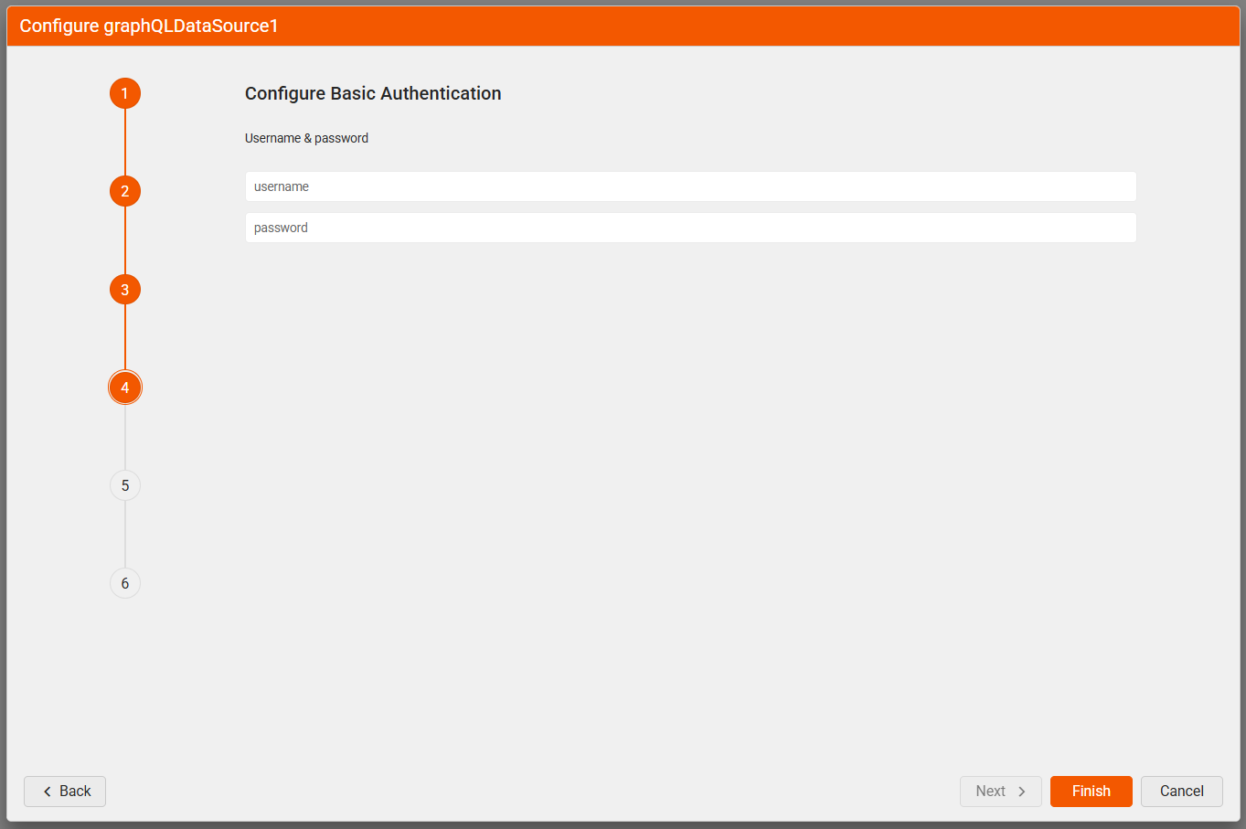
Task: Click the 'Username & password' label
Action: 306,138
